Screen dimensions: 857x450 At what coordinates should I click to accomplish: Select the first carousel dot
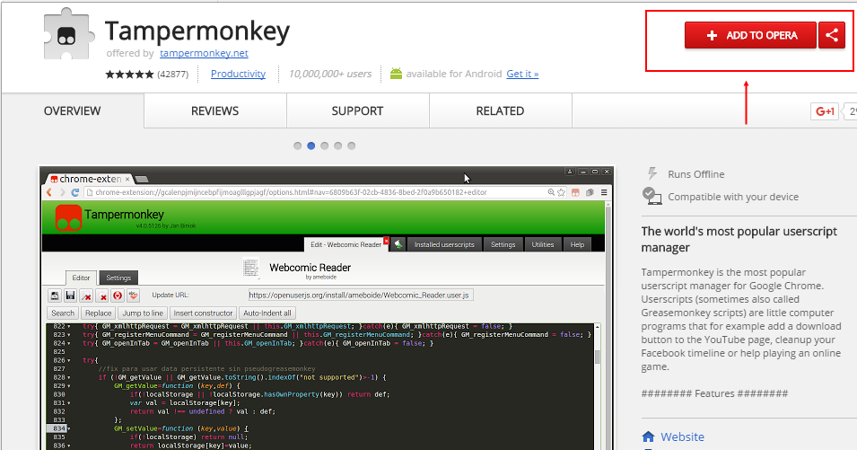click(x=297, y=146)
